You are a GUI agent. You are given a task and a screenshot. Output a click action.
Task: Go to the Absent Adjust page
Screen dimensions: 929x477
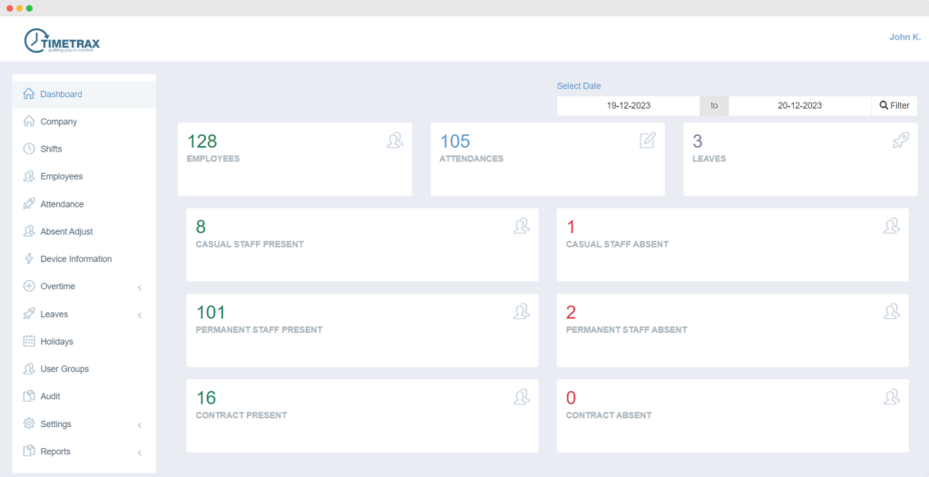(66, 231)
